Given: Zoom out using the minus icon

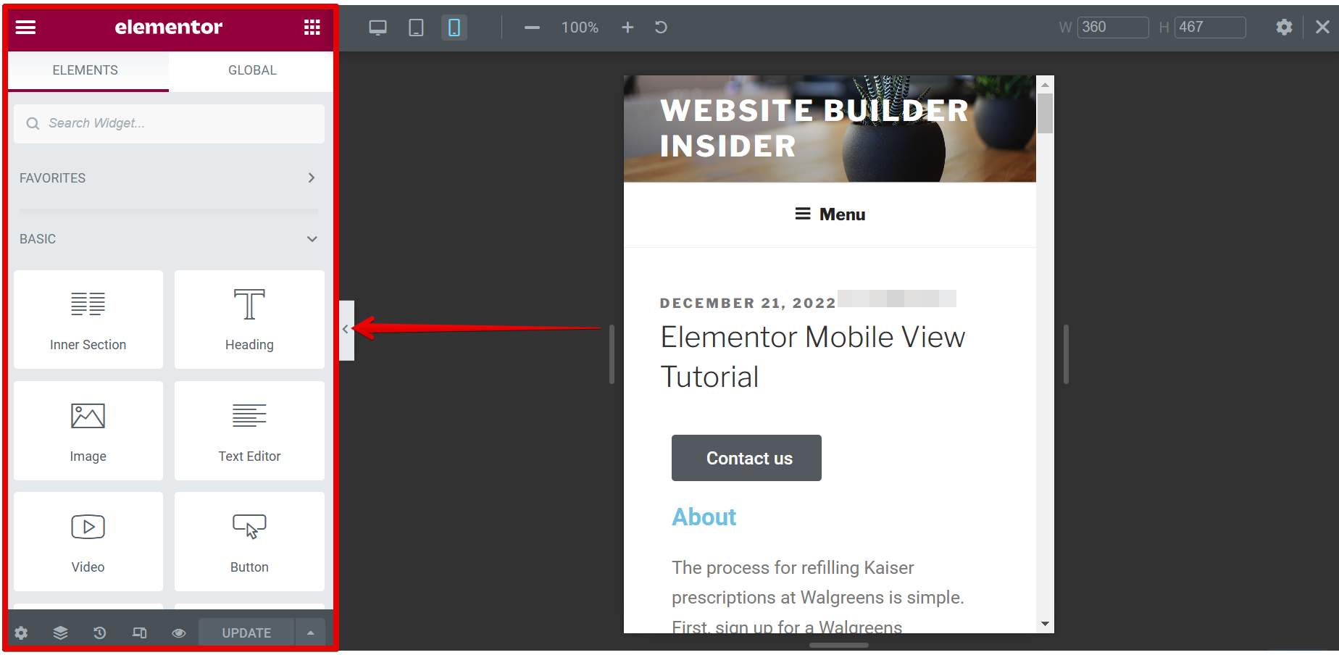Looking at the screenshot, I should click(x=532, y=28).
